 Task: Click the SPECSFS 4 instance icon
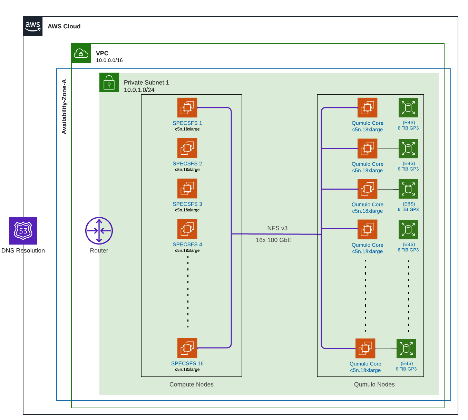(x=187, y=229)
